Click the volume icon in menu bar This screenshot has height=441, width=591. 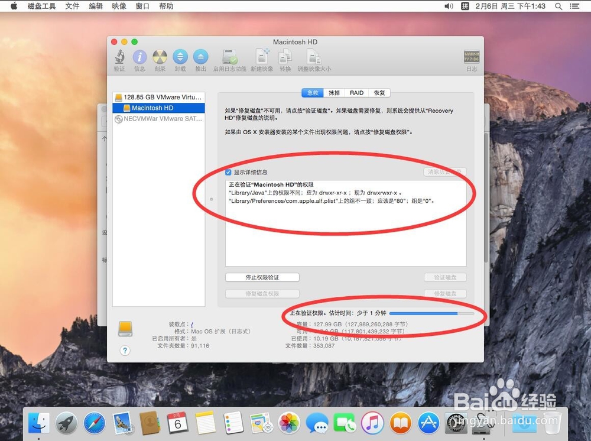coord(449,6)
